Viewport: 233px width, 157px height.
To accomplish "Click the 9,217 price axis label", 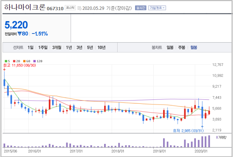I will pyautogui.click(x=217, y=86).
